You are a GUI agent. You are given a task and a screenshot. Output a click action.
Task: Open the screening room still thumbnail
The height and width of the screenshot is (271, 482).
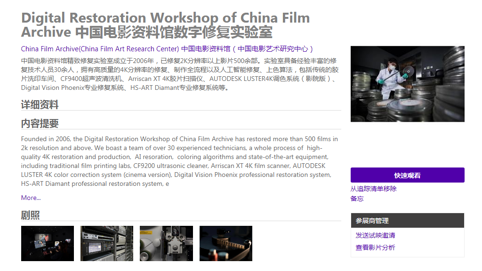[48, 243]
